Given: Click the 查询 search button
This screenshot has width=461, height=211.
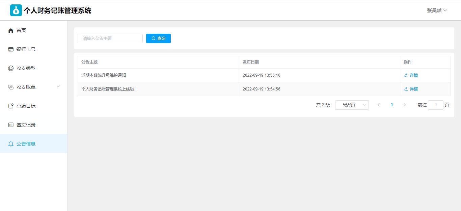Looking at the screenshot, I should [x=158, y=38].
